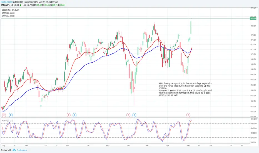Open the earnings E marker above Feb
259x153 pixels.
tap(128, 115)
